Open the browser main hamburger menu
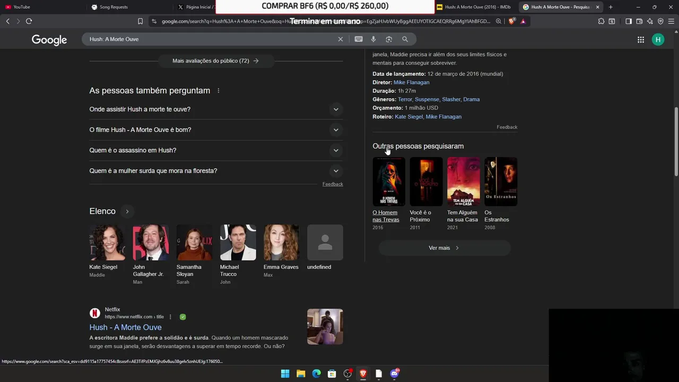Image resolution: width=679 pixels, height=382 pixels. (x=671, y=21)
